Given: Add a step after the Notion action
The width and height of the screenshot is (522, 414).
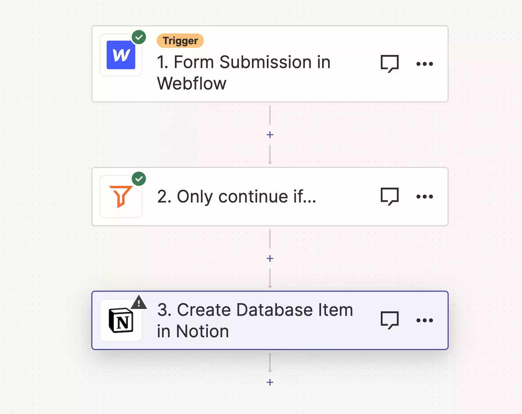Looking at the screenshot, I should click(x=270, y=382).
